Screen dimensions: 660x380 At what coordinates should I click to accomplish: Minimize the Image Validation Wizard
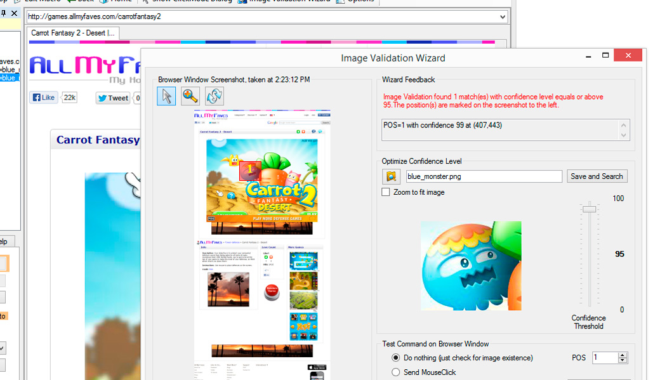coord(588,56)
